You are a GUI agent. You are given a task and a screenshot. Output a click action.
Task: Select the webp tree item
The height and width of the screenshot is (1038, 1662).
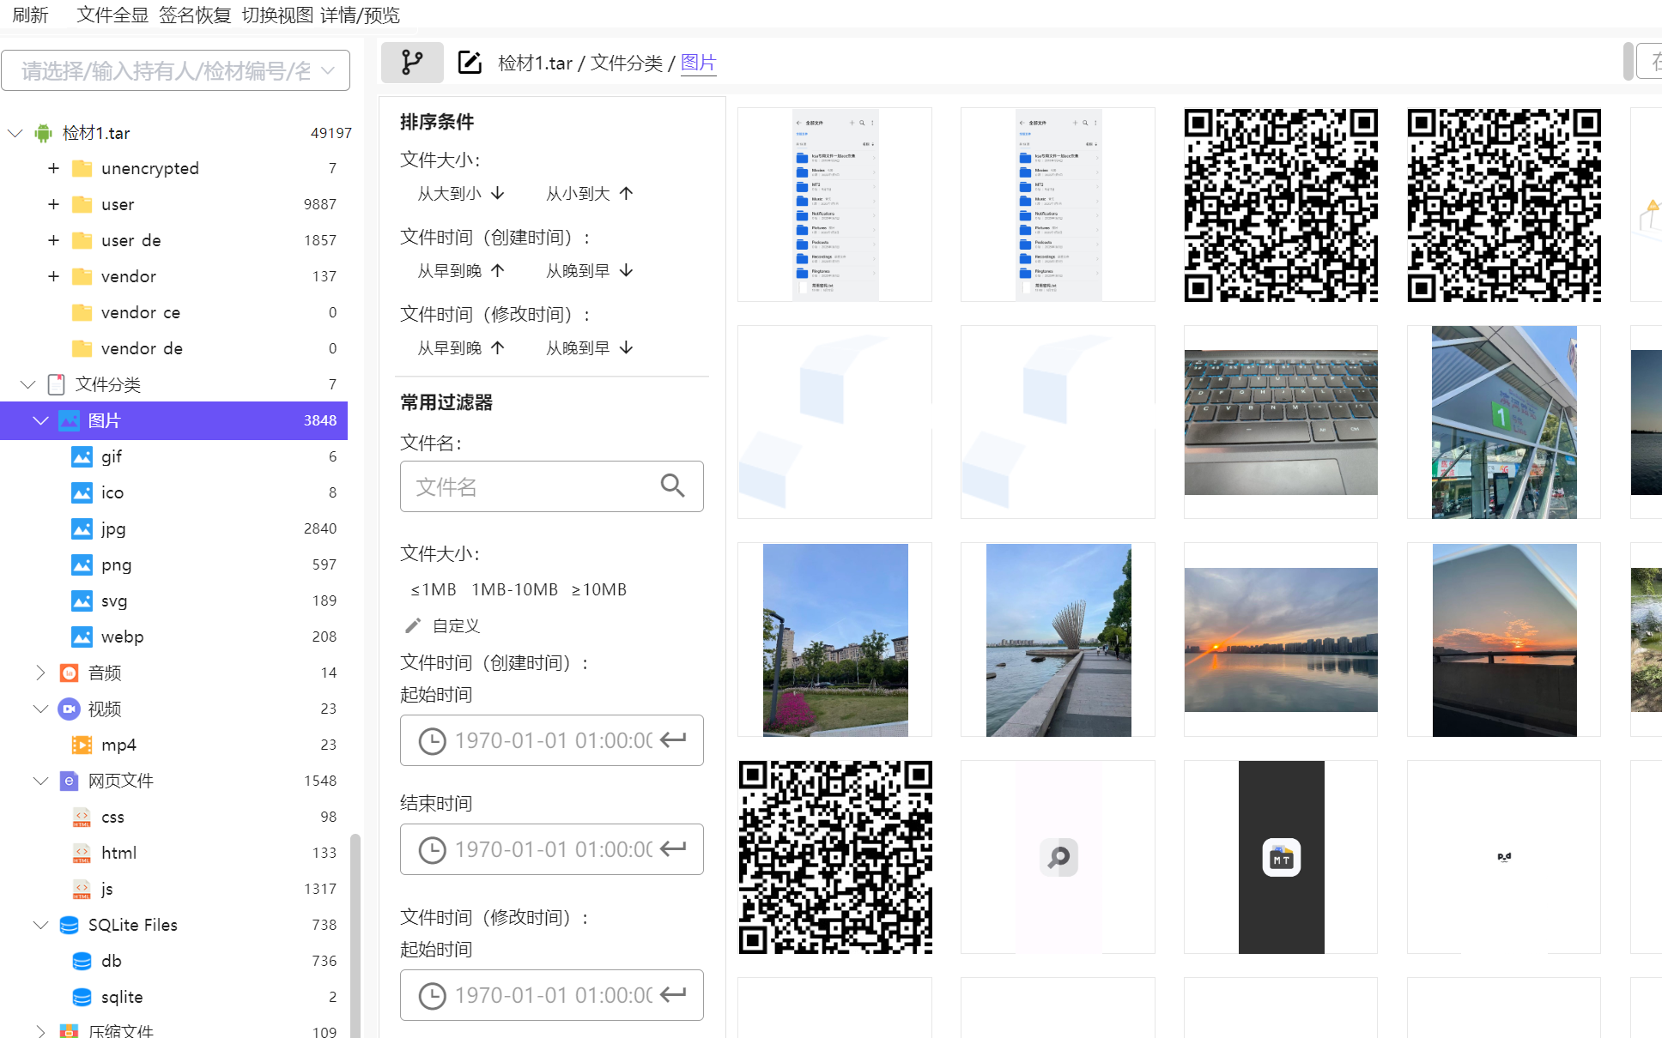tap(173, 637)
